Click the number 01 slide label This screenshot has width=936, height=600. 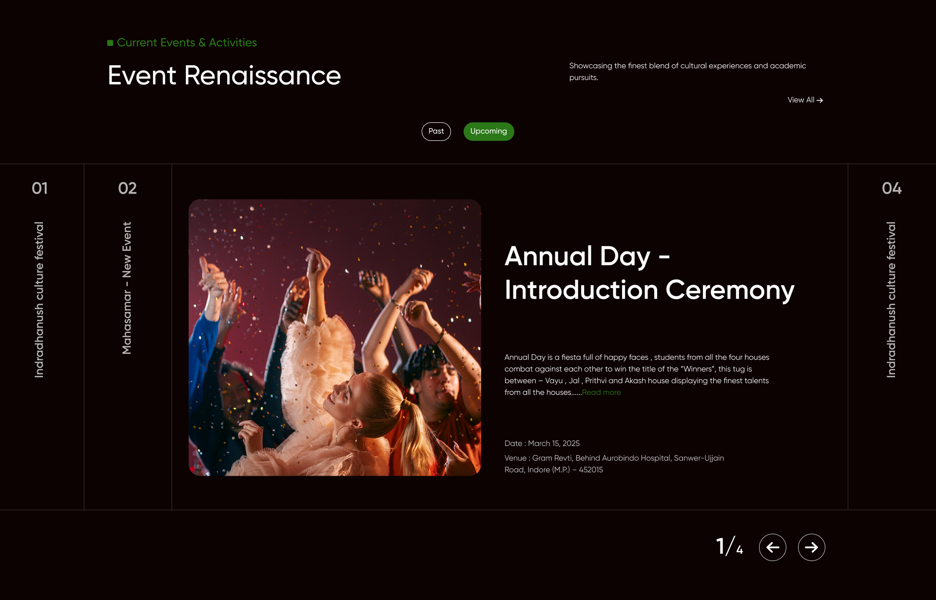(39, 188)
